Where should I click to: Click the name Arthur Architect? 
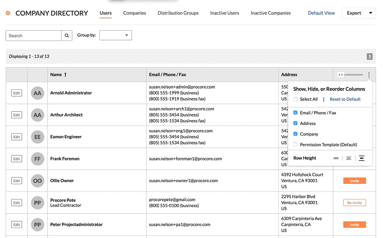[66, 115]
